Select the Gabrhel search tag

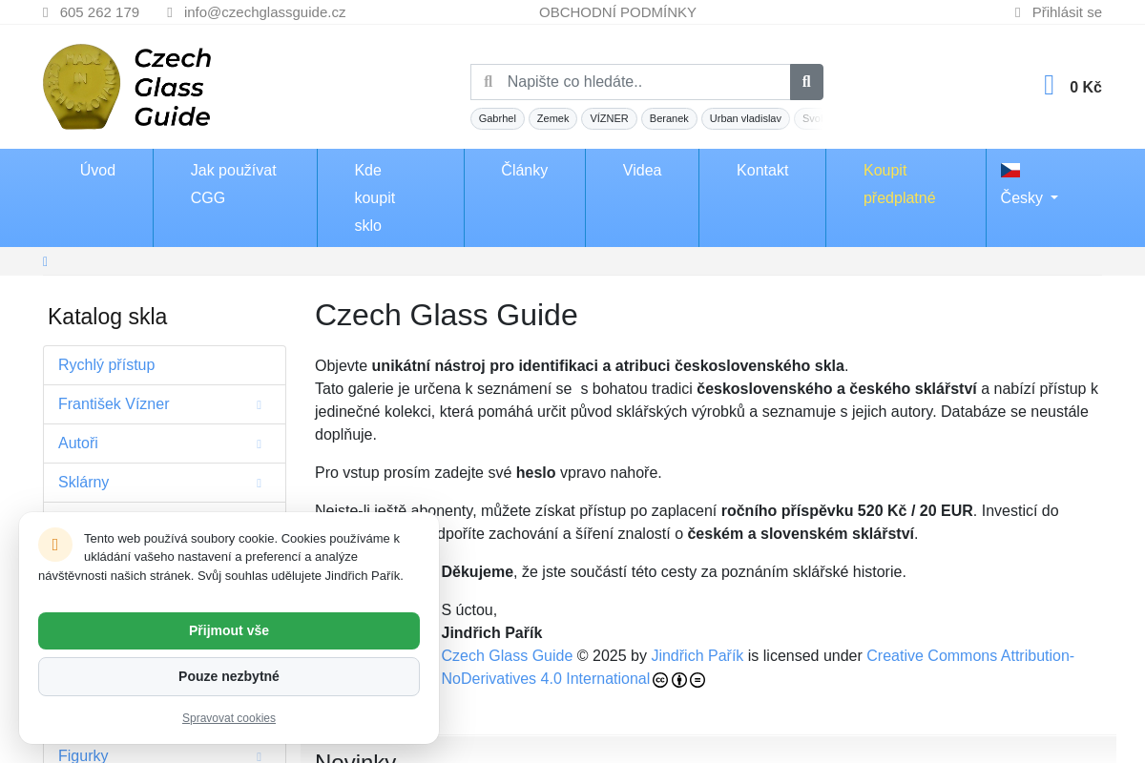(497, 118)
